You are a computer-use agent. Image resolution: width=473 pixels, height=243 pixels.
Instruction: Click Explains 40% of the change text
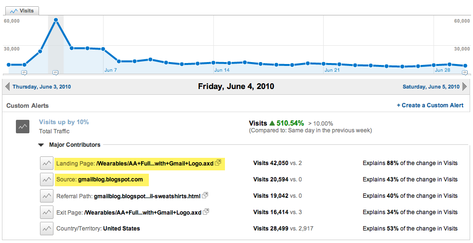pos(410,196)
